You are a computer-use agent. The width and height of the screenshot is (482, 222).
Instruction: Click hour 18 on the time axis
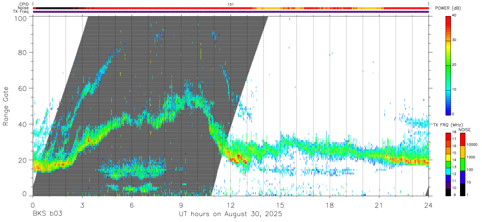[330, 205]
